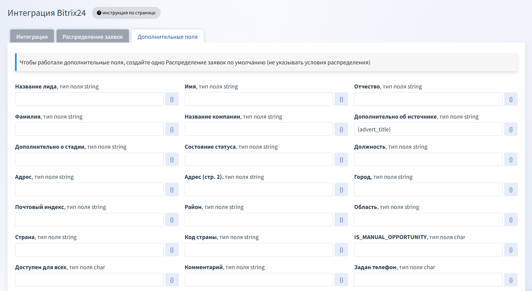Click into Состояние статуса field

(259, 159)
